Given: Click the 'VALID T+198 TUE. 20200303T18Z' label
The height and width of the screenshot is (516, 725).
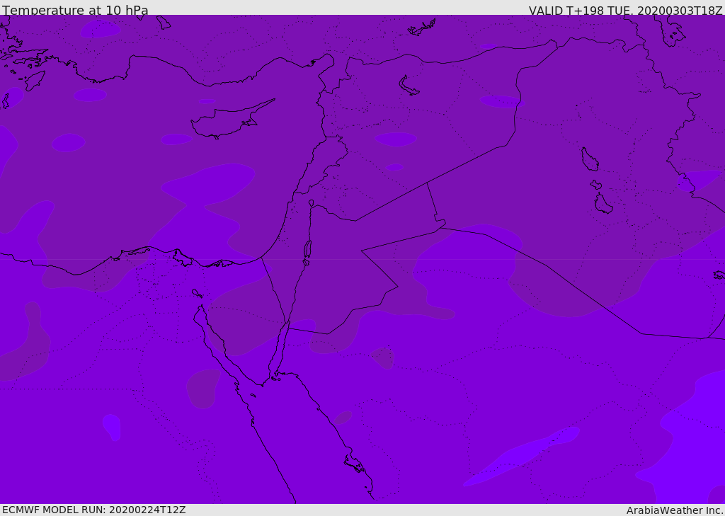Looking at the screenshot, I should [626, 11].
